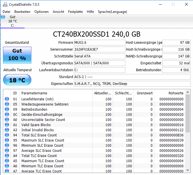The height and width of the screenshot is (175, 193).
Task: Click the SMART list scroll up arrow
Action: (x=188, y=92)
